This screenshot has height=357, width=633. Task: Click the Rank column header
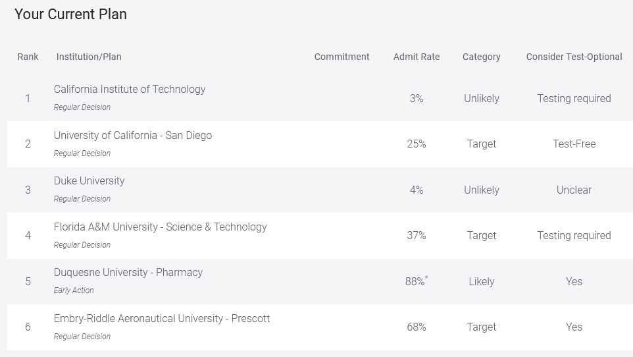[28, 57]
